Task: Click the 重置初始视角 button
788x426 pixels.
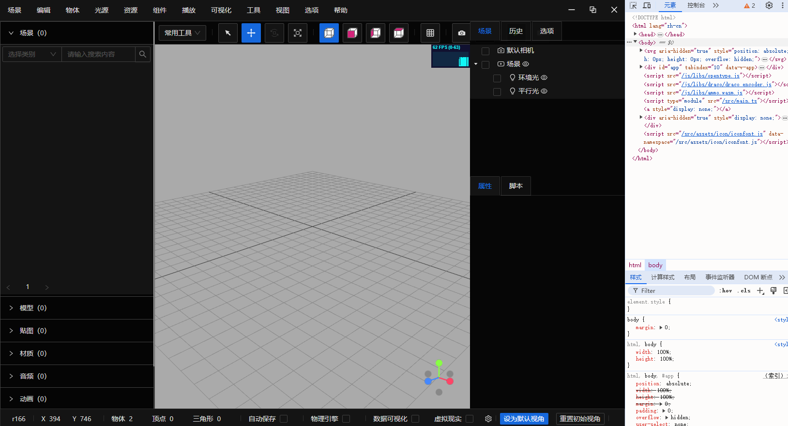Action: pyautogui.click(x=580, y=419)
